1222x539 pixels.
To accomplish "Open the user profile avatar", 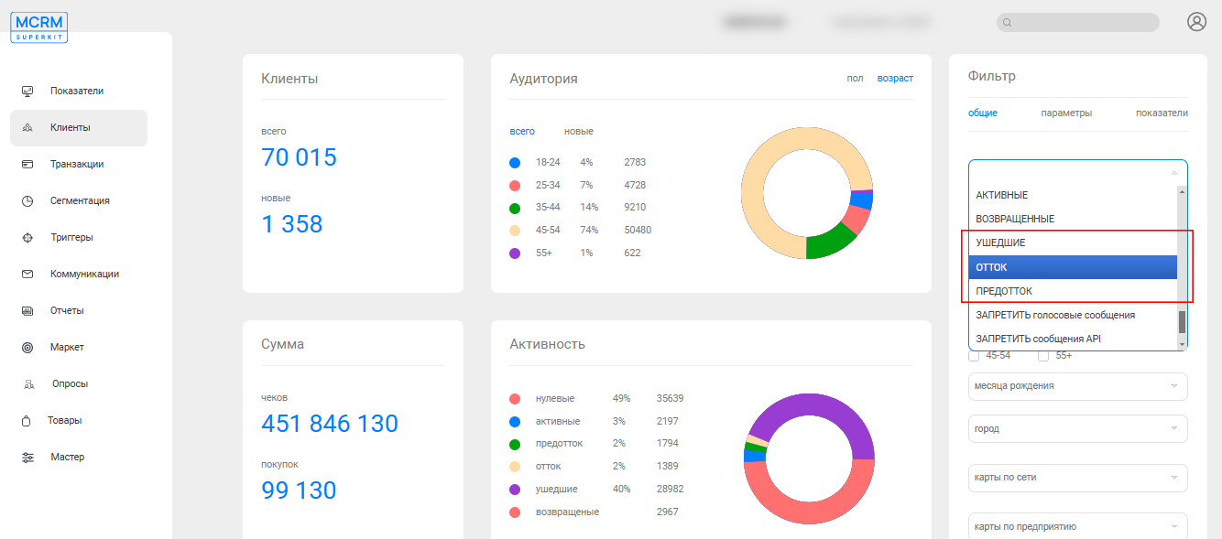I will [1196, 22].
